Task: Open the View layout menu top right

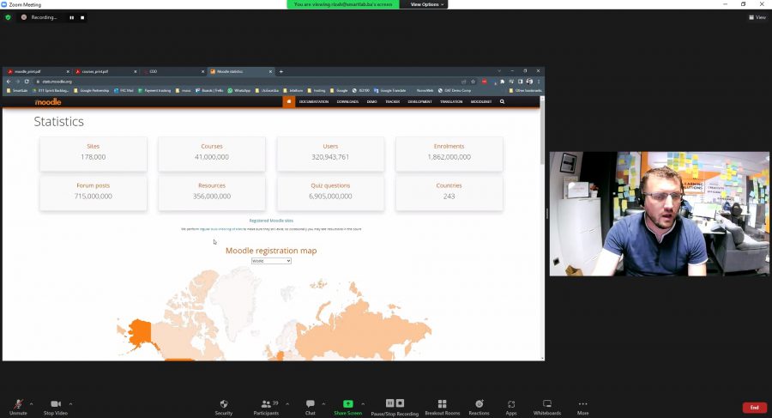Action: click(757, 17)
